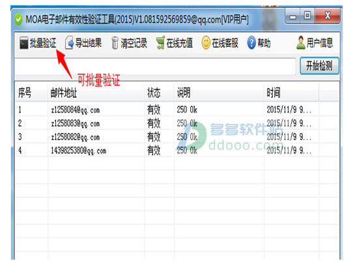Click the 导出结果 export results icon

pos(69,42)
